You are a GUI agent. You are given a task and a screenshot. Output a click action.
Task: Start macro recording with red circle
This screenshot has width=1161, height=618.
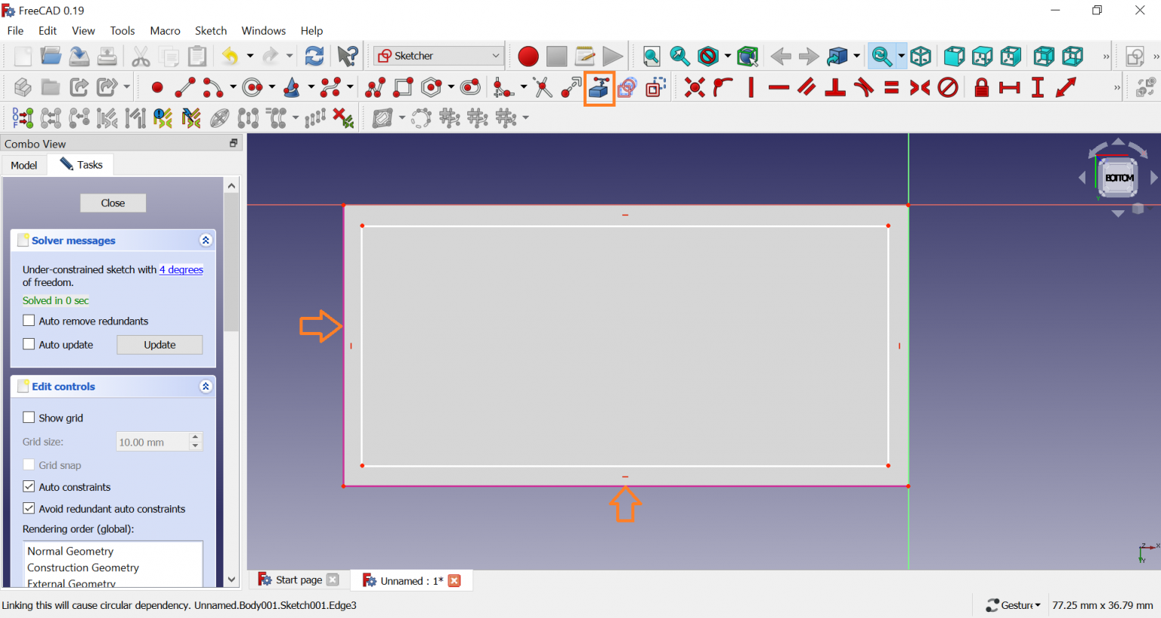pyautogui.click(x=528, y=57)
